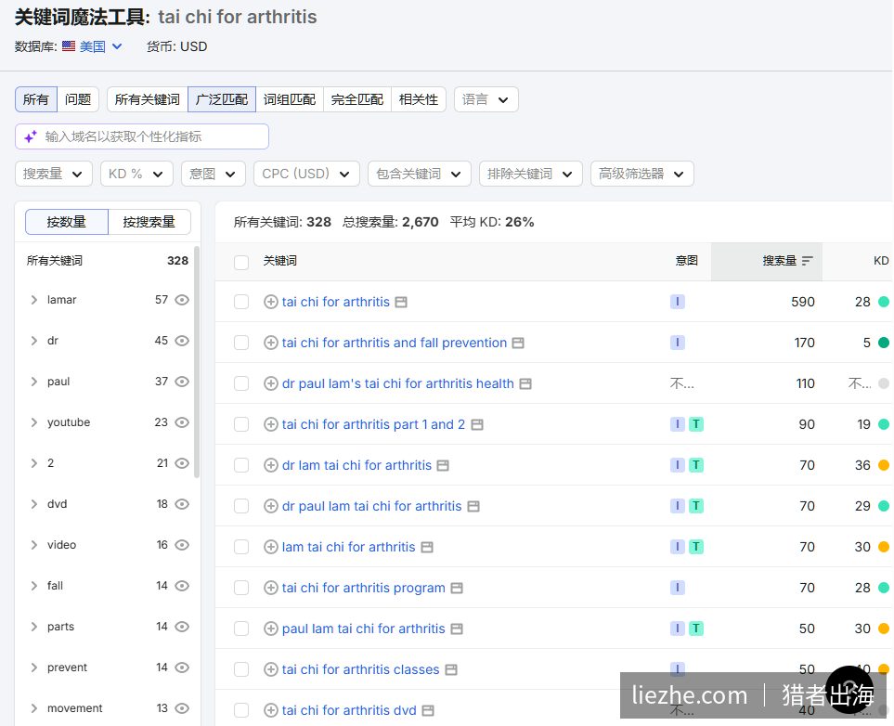
Task: Click the sort icon in 搜索量 column header
Action: tap(807, 261)
